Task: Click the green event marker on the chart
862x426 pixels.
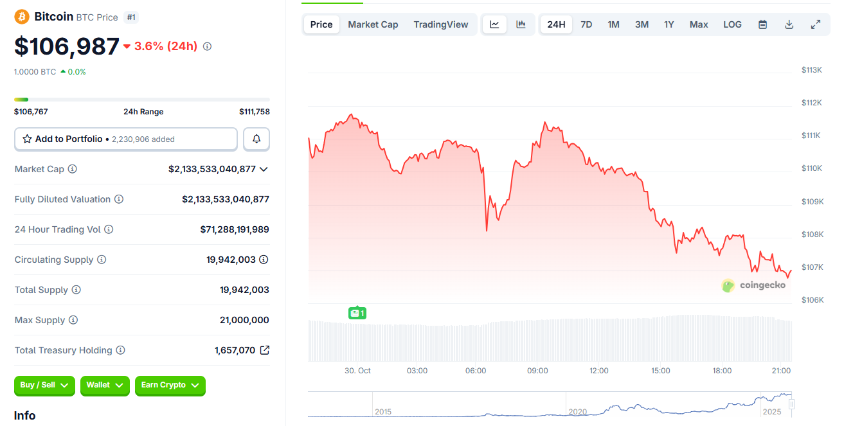Action: pos(357,312)
